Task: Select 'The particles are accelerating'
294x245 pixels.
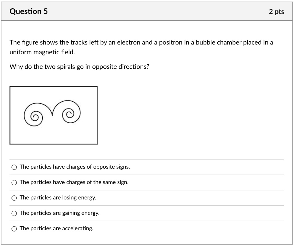Action: click(14, 229)
